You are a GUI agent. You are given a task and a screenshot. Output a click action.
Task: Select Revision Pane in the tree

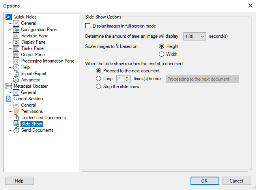click(x=35, y=36)
